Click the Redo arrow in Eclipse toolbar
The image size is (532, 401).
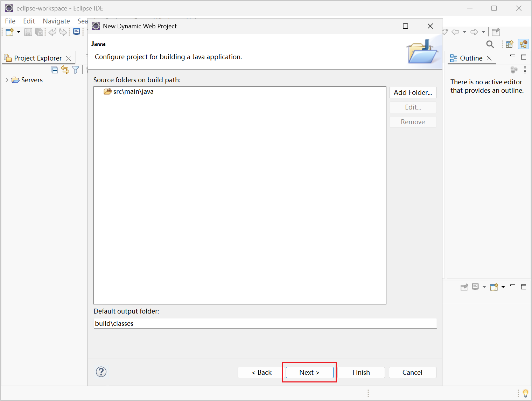pos(63,32)
